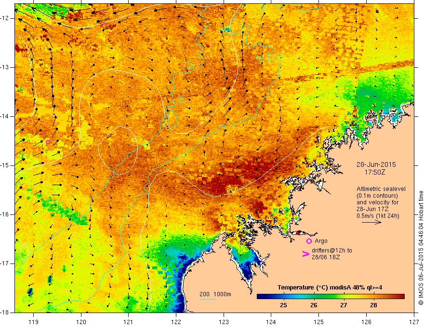Image resolution: width=424 pixels, height=327 pixels.
Task: Click the 28 label under the color bar
Action: pos(373,305)
